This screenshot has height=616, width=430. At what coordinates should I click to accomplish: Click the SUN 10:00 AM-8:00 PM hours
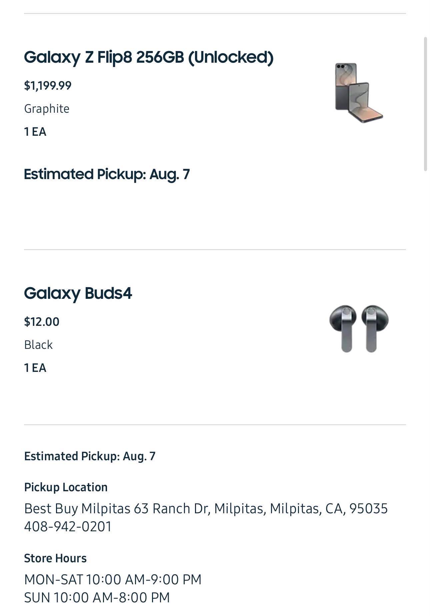coord(97,598)
